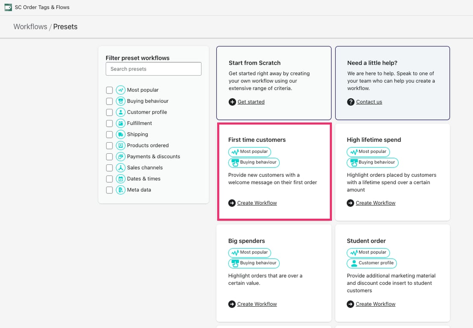Toggle the Products ordered checkbox
The height and width of the screenshot is (328, 473).
click(109, 146)
